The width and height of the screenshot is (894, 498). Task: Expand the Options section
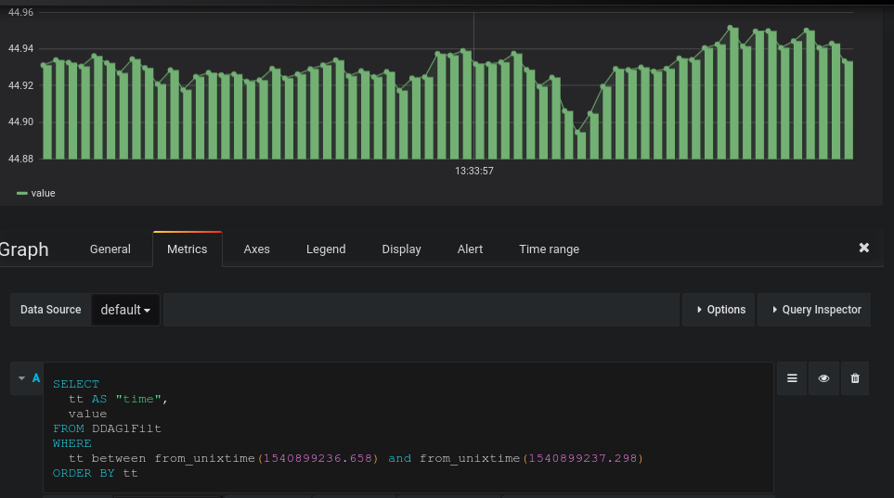pos(719,310)
